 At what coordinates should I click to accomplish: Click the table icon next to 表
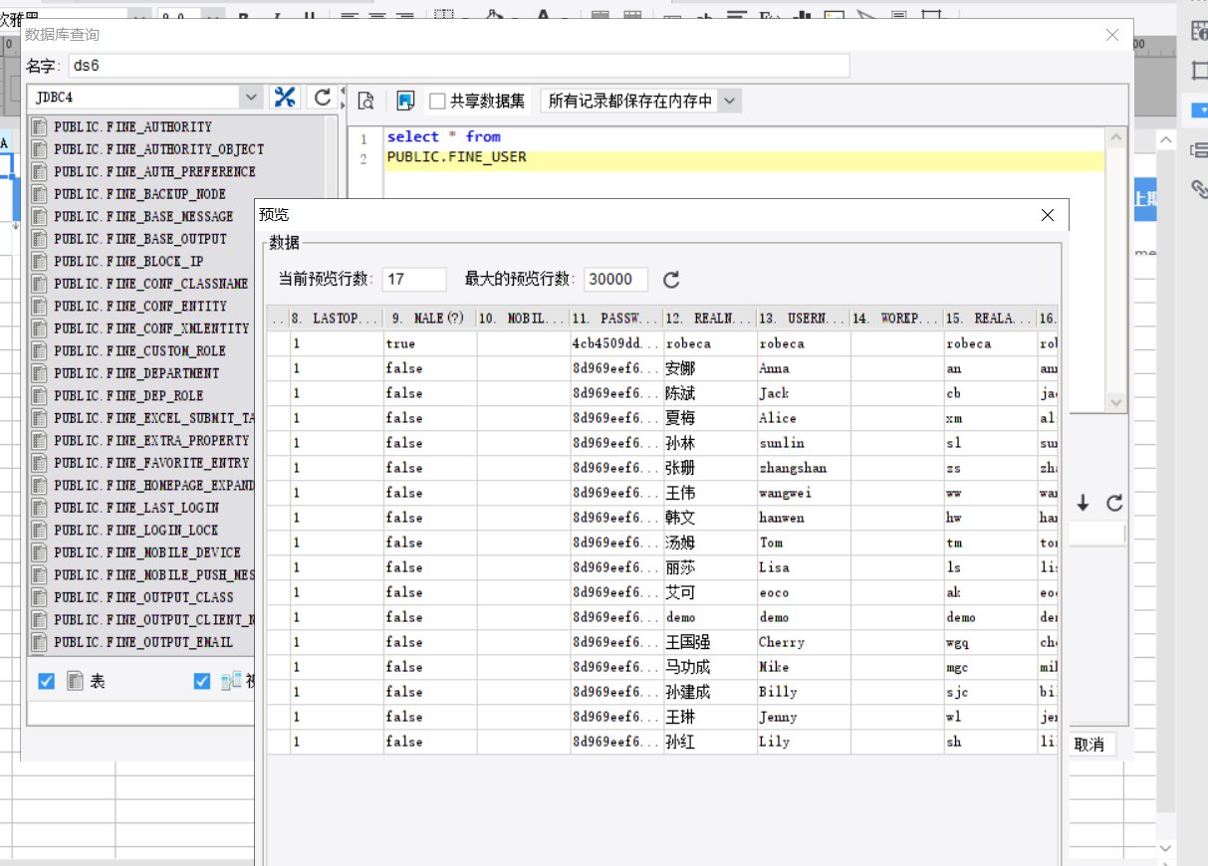(75, 681)
